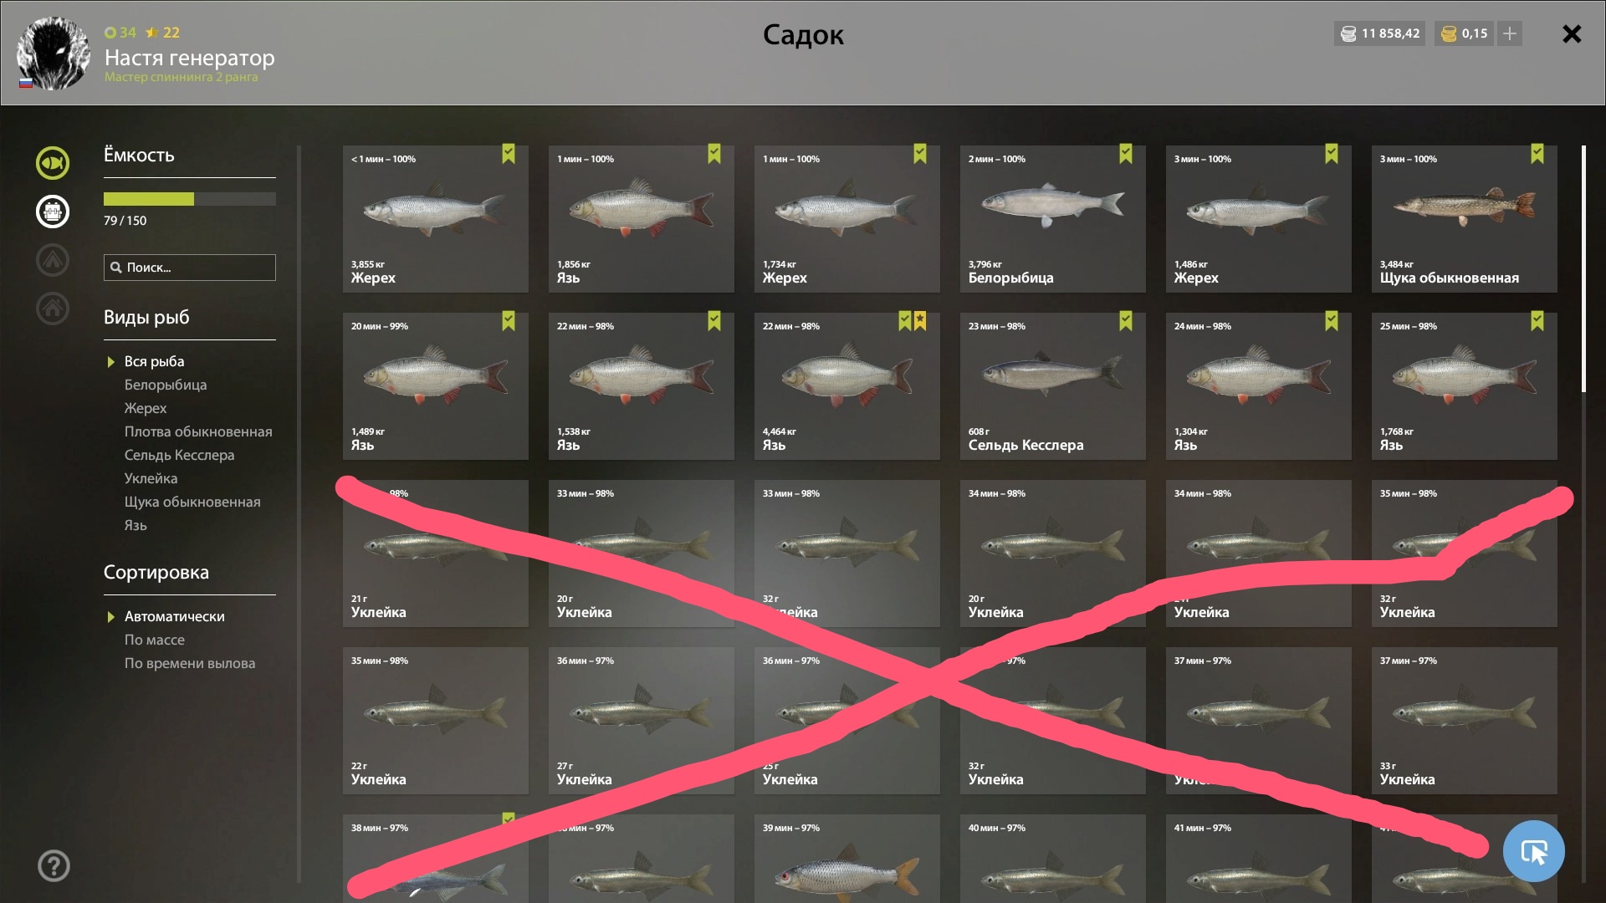
Task: Show Вся рыба in the list
Action: pos(154,361)
